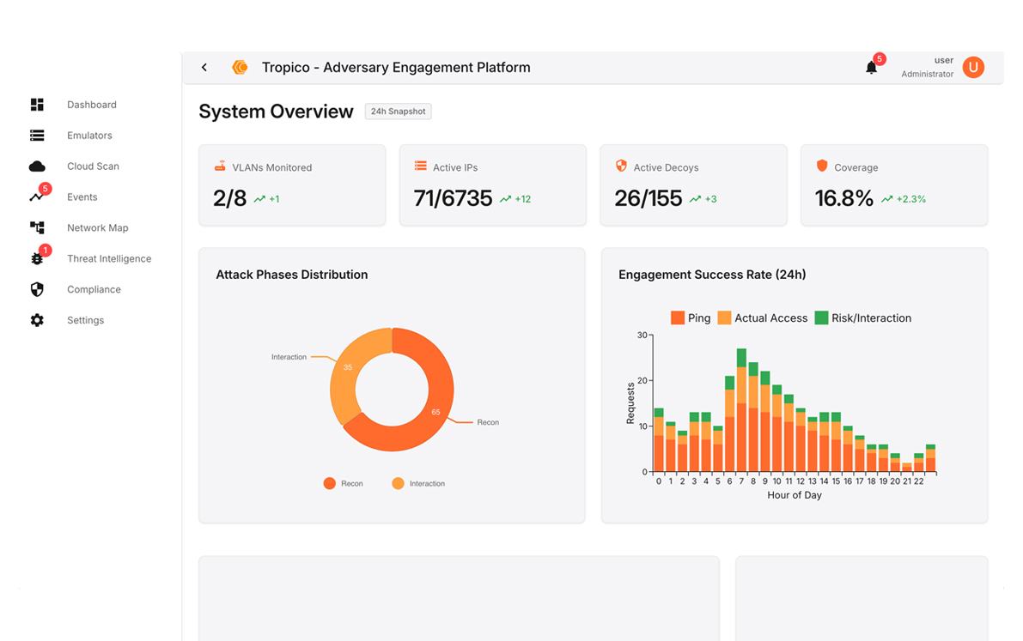This screenshot has width=1023, height=641.
Task: Open Threat Intelligence bug icon
Action: [x=37, y=258]
